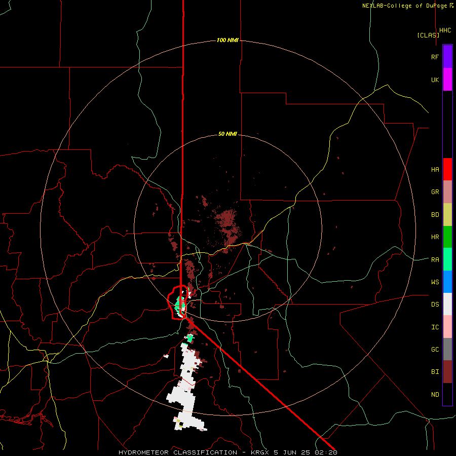Click the [CLAS] units label
Screen dimensions: 456x456
pos(428,35)
